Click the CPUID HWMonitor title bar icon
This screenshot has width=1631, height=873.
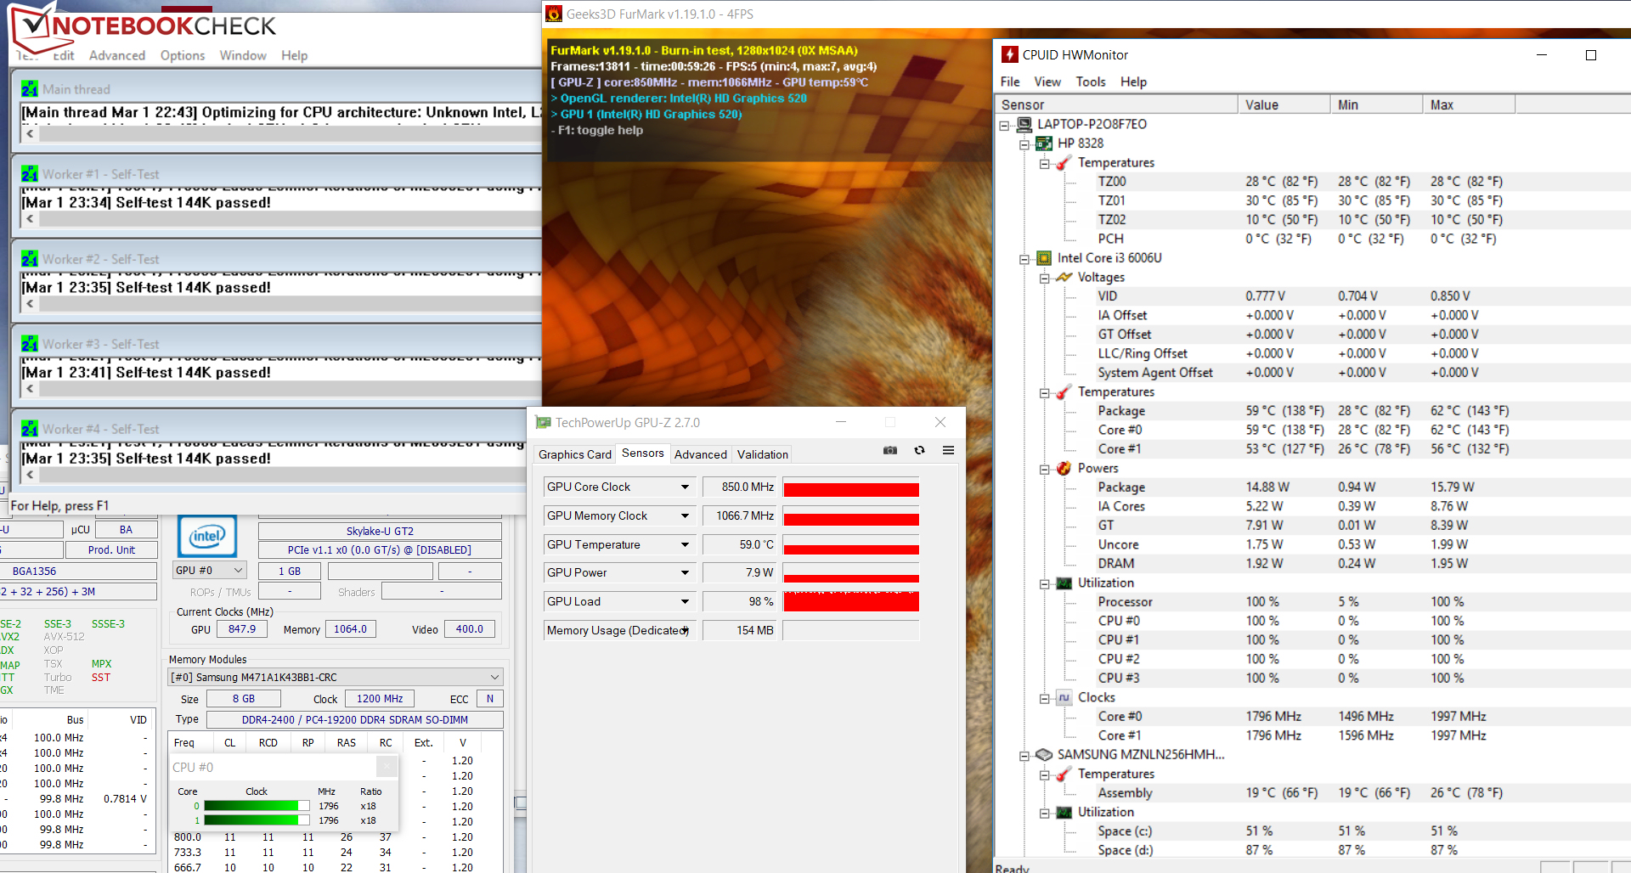click(x=1009, y=54)
